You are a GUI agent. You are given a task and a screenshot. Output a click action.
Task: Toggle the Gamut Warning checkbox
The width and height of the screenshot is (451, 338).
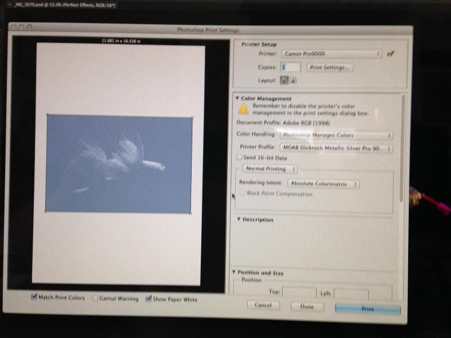(x=95, y=299)
